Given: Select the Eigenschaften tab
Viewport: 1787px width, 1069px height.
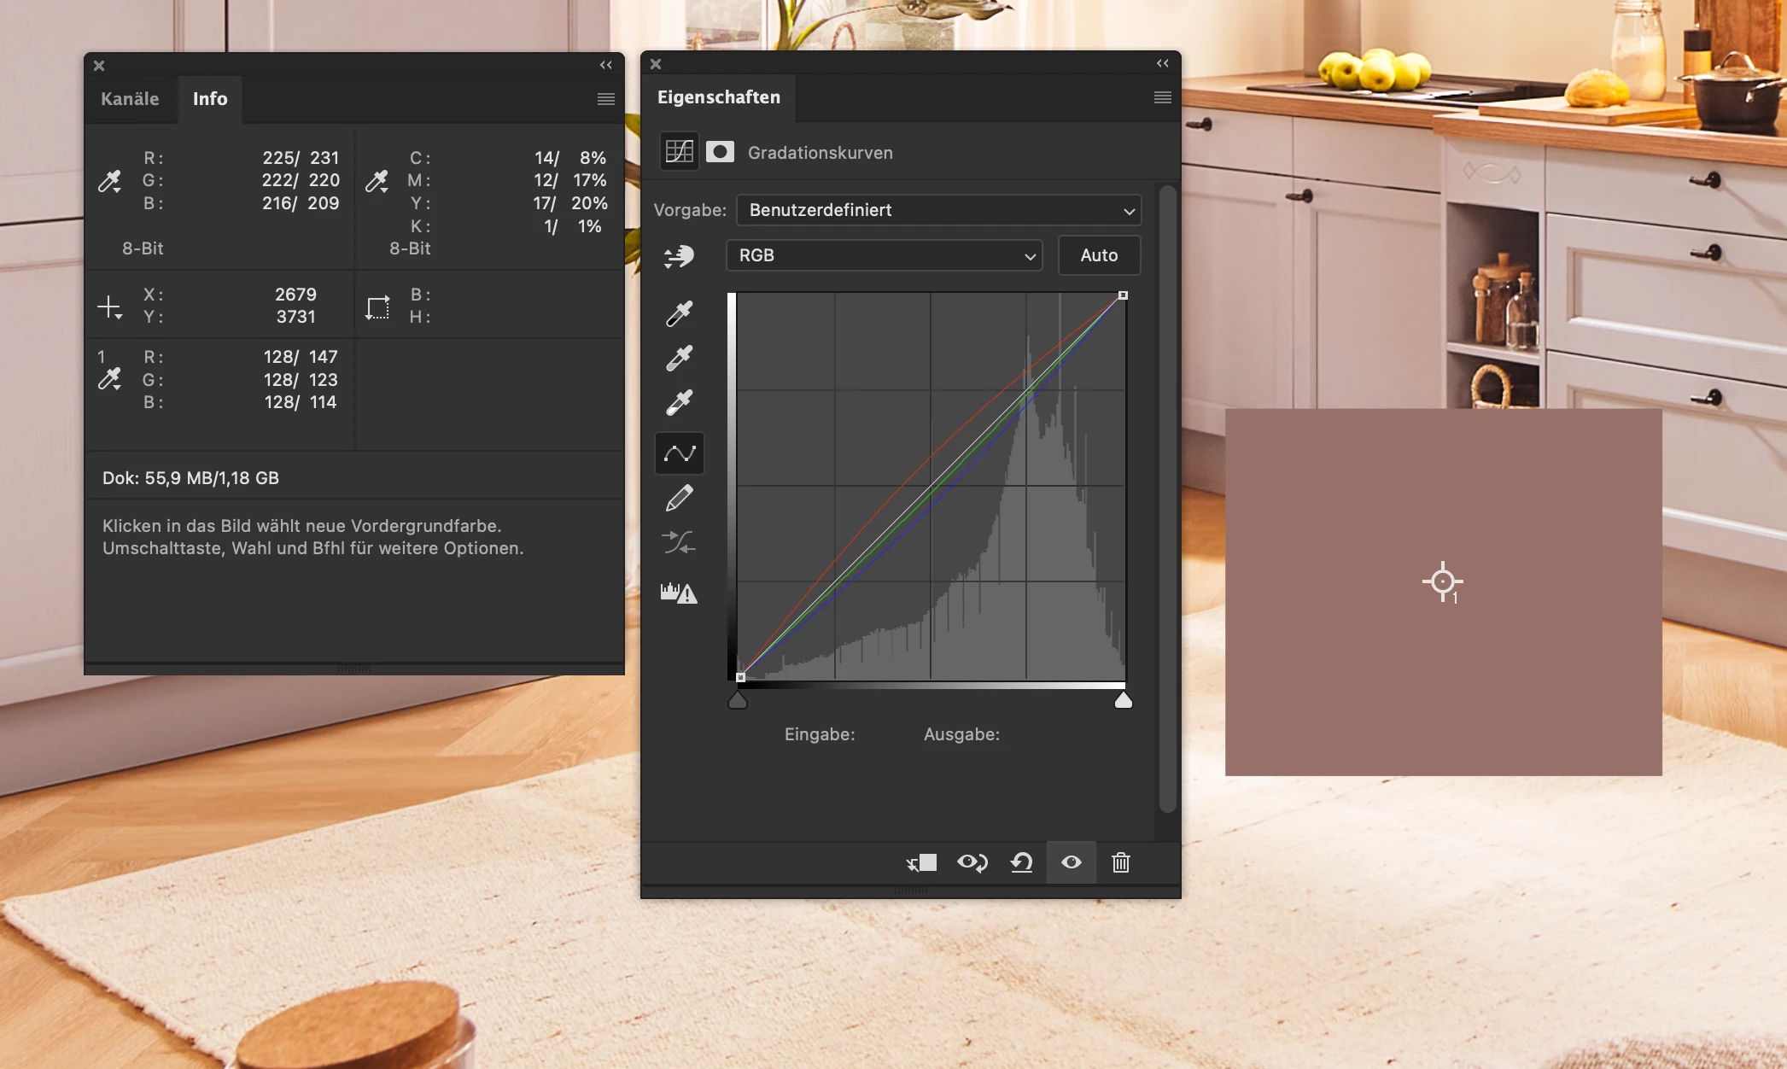Looking at the screenshot, I should [x=718, y=97].
